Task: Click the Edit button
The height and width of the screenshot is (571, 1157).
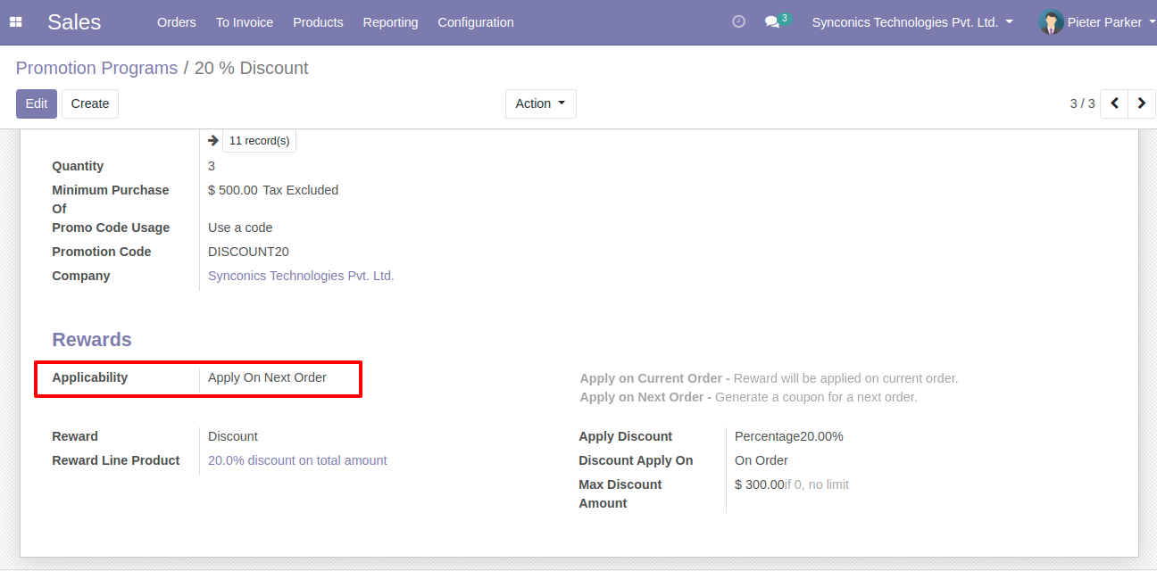Action: pyautogui.click(x=37, y=103)
